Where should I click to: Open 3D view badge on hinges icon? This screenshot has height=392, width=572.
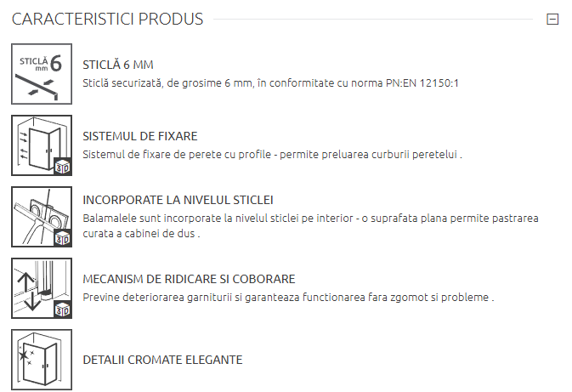click(x=60, y=239)
